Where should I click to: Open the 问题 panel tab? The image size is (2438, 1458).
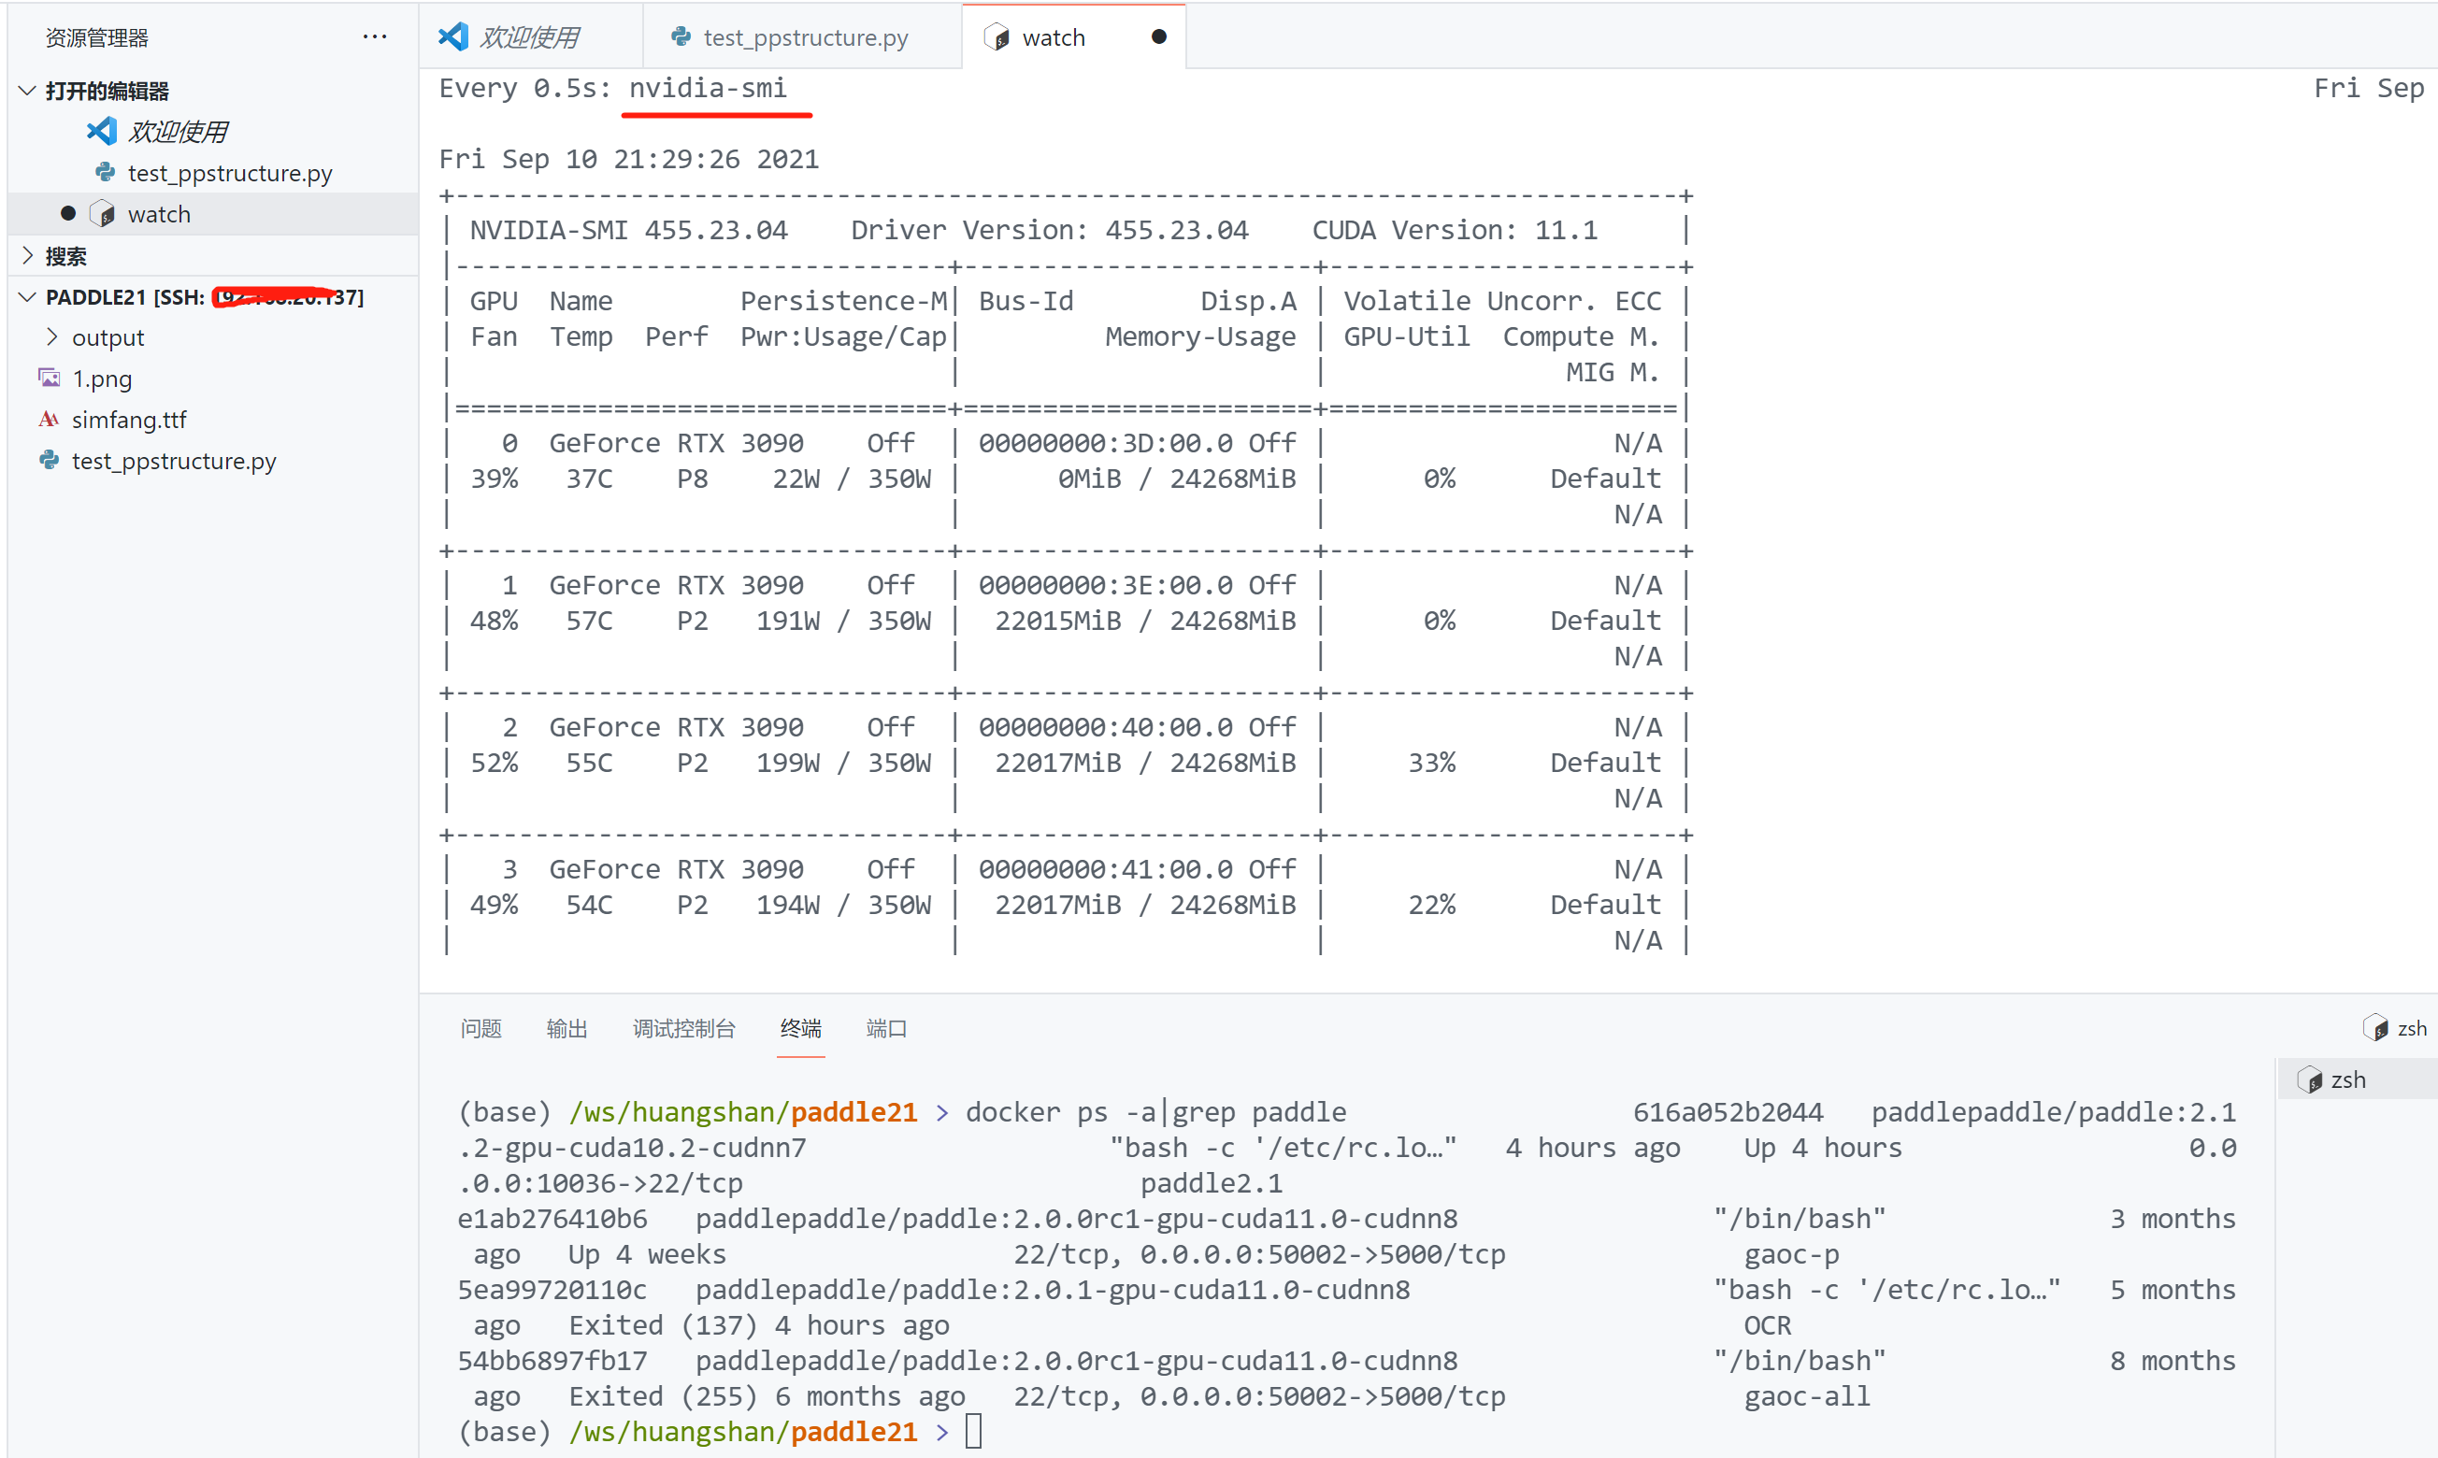(x=480, y=1029)
